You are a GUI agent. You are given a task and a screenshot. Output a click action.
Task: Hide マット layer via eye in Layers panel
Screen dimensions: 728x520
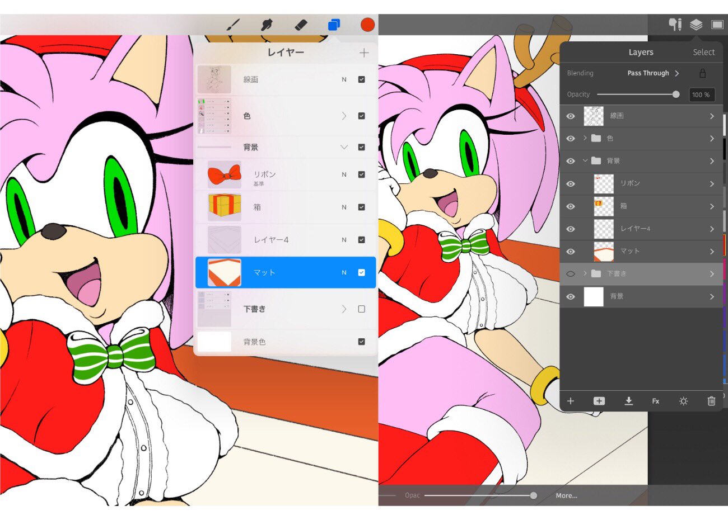(571, 252)
